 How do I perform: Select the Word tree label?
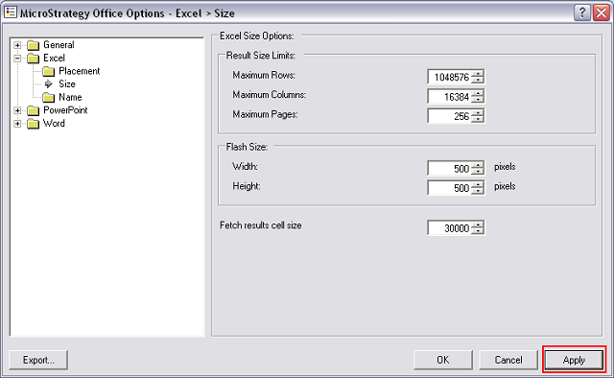(x=54, y=124)
